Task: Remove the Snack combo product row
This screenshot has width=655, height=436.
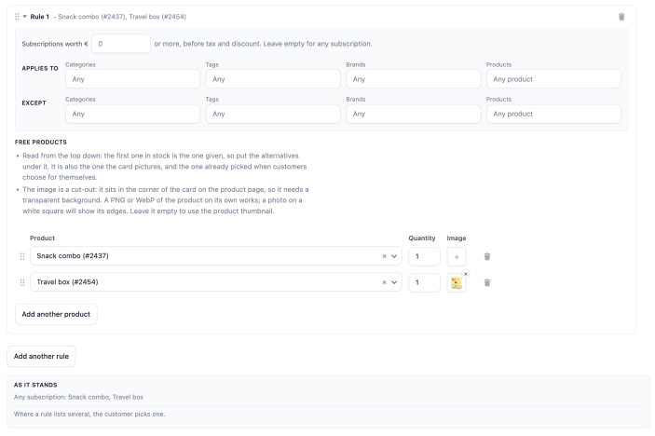Action: tap(486, 256)
